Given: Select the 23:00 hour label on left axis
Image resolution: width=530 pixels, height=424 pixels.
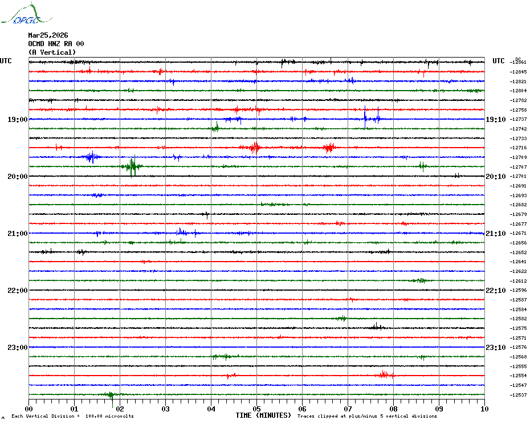Looking at the screenshot, I should pos(17,348).
